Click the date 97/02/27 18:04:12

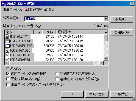[x=70, y=41]
